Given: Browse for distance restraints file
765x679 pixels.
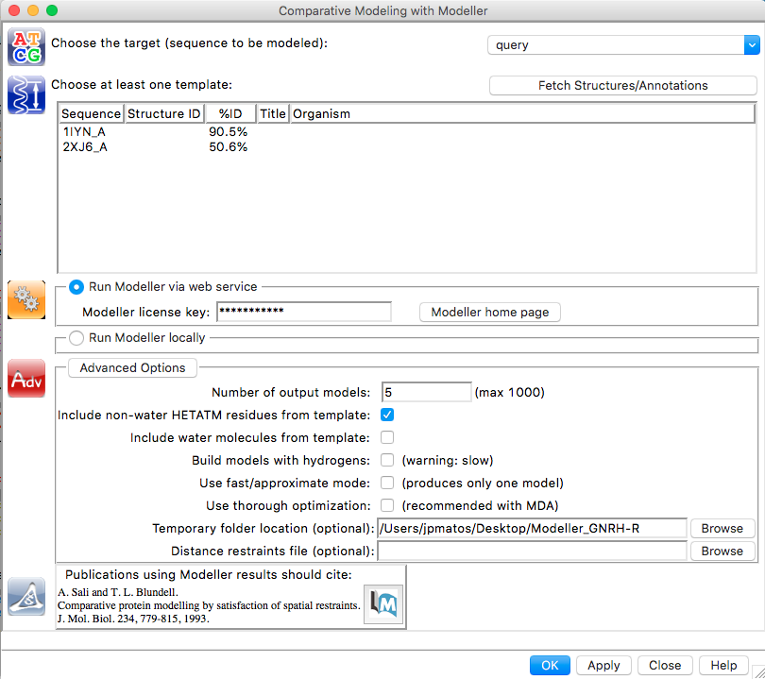Looking at the screenshot, I should 722,552.
